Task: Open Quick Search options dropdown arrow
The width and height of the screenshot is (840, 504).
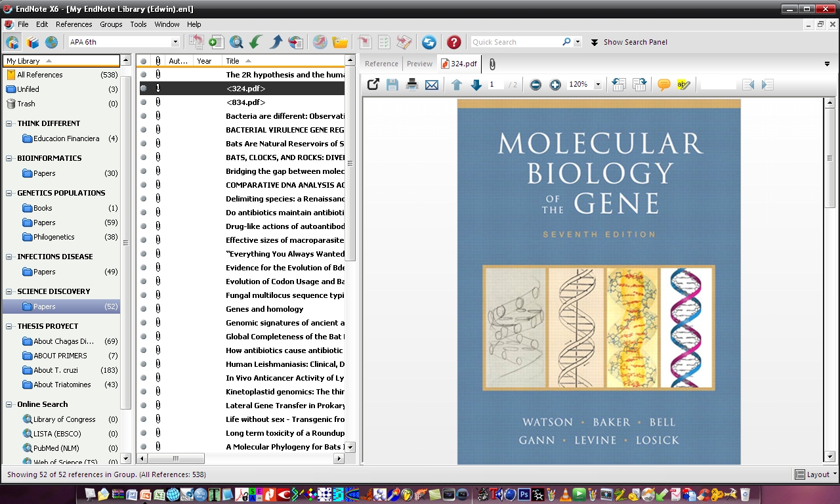Action: pyautogui.click(x=577, y=42)
